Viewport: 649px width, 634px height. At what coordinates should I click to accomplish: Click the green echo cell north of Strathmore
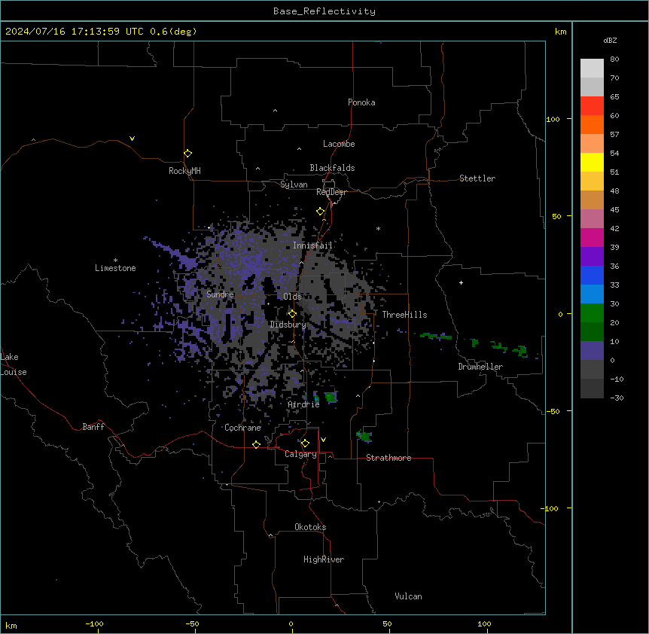[364, 436]
